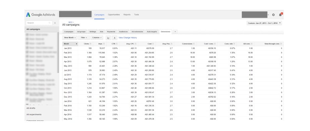The width and height of the screenshot is (310, 131).
Task: Click the Jan 2013 month cell
Action: pyautogui.click(x=68, y=48)
